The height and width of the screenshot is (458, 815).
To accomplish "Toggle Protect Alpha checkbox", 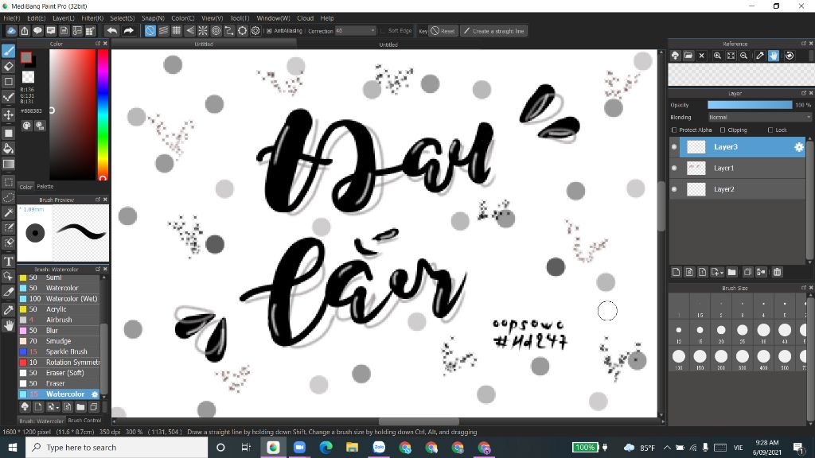I will [674, 130].
